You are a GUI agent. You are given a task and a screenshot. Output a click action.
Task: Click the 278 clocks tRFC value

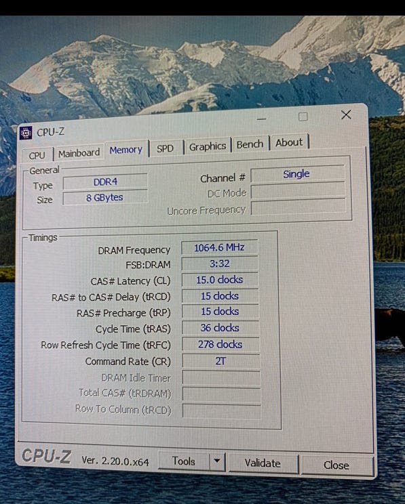coord(220,345)
